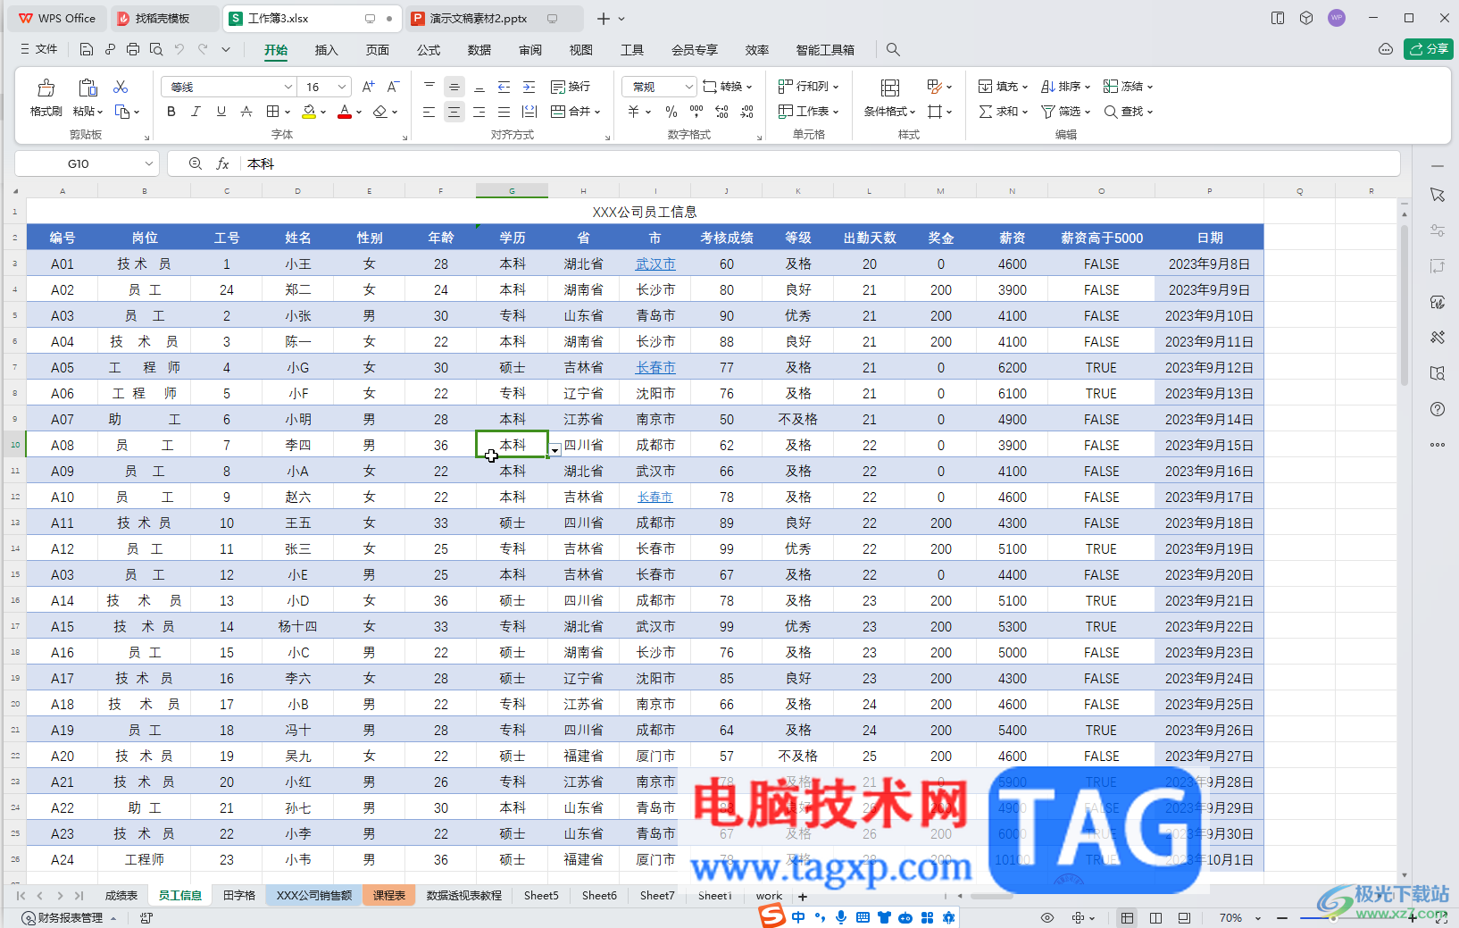The height and width of the screenshot is (928, 1459).
Task: Switch to the 课程表 sheet tab
Action: click(x=389, y=896)
